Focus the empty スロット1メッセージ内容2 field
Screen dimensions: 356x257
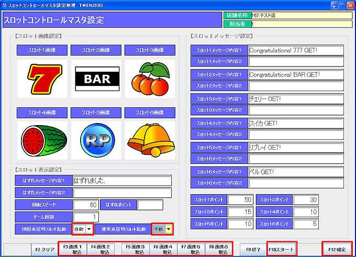(x=296, y=61)
